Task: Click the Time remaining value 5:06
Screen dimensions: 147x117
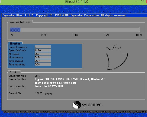Action: (43, 64)
